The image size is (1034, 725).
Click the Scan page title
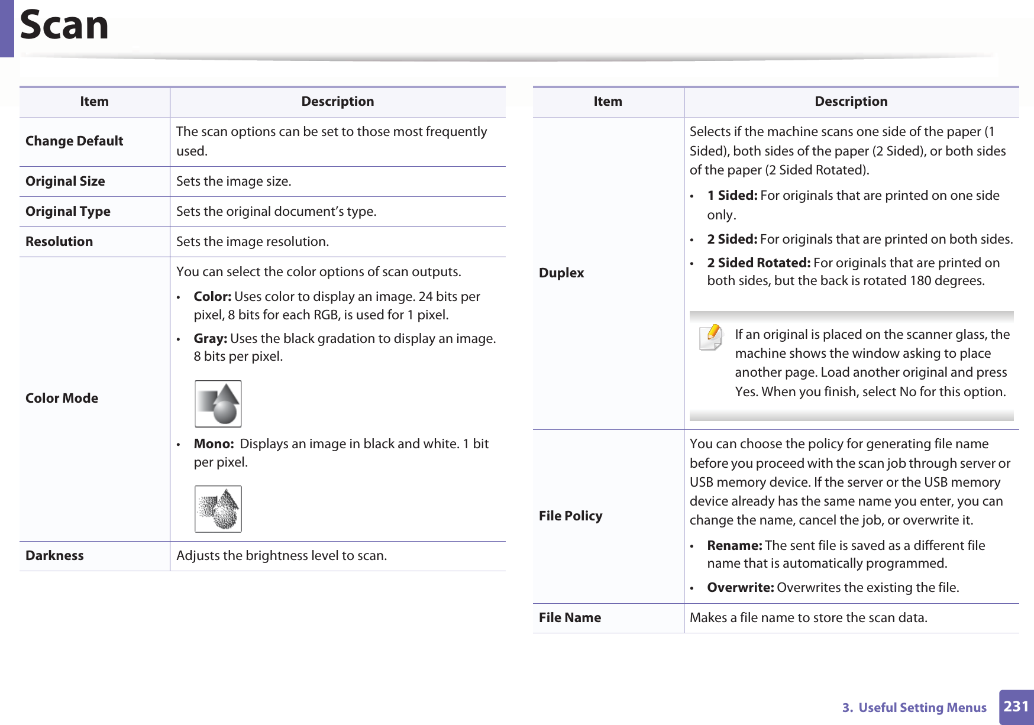tap(64, 25)
